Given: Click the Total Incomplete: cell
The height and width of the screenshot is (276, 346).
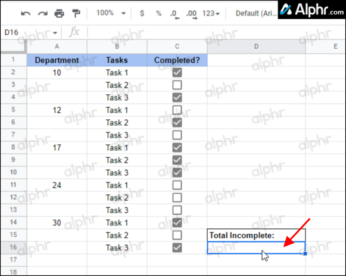Looking at the screenshot, I should pos(256,235).
